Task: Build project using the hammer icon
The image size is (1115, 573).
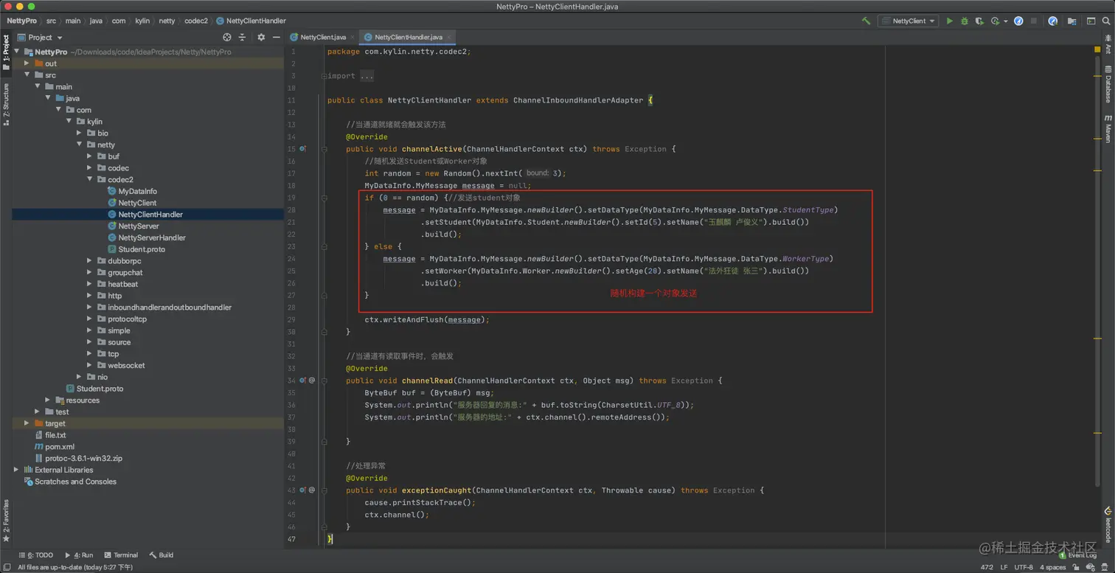Action: [x=866, y=21]
